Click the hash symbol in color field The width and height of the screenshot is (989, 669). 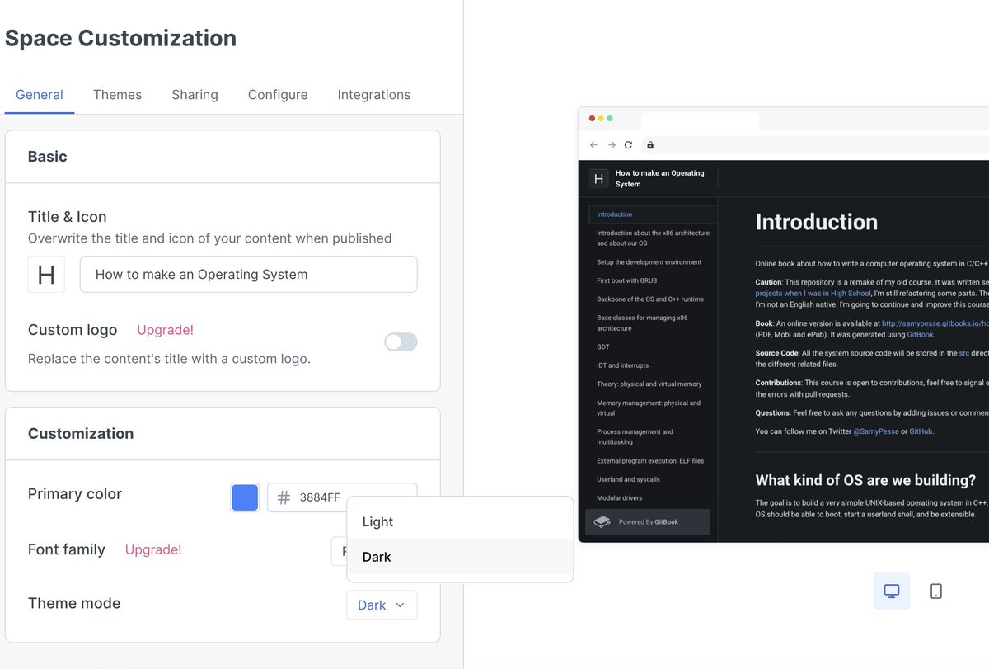[x=284, y=497]
